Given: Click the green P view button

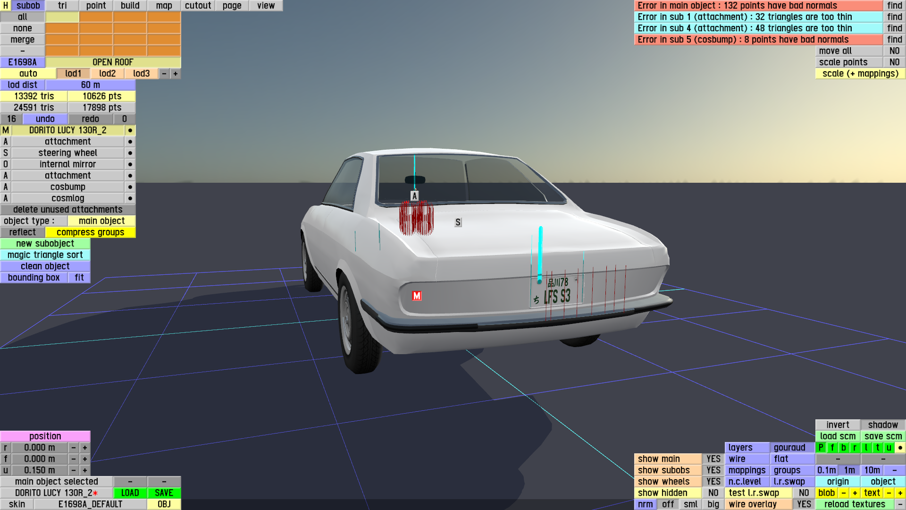Looking at the screenshot, I should point(821,448).
